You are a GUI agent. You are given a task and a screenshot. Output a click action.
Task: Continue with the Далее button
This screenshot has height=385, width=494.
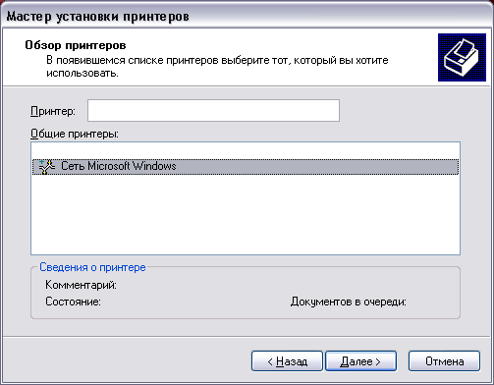point(360,361)
